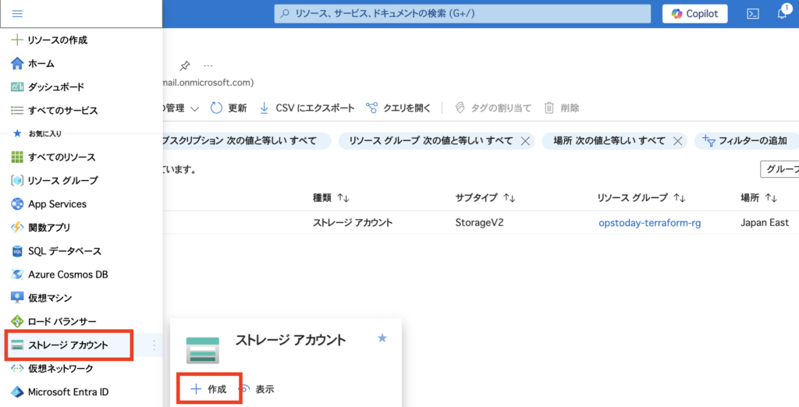Click the 仮想ネットワーク icon
799x407 pixels.
click(x=17, y=368)
